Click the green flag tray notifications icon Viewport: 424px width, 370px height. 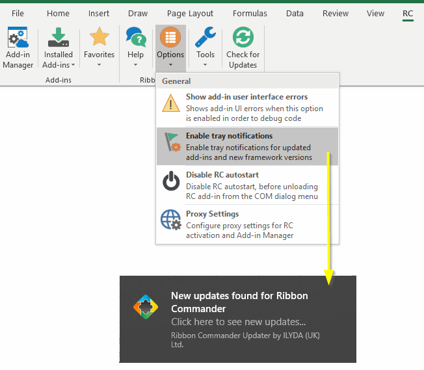[172, 142]
